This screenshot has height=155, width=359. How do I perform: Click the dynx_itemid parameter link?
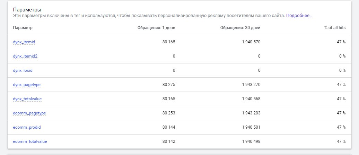(x=24, y=42)
